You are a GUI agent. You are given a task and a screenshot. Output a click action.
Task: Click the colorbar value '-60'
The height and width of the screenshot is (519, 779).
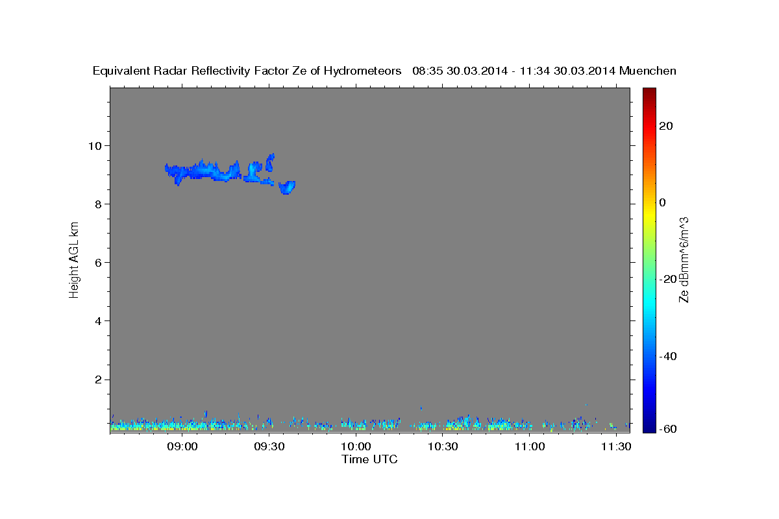[668, 429]
